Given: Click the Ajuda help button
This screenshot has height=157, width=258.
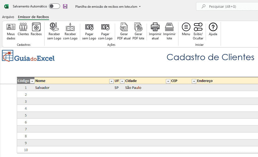Looking at the screenshot, I should 213,29.
